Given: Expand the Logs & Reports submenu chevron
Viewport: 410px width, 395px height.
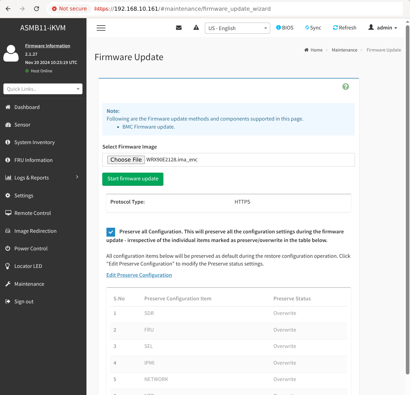Looking at the screenshot, I should pyautogui.click(x=77, y=177).
